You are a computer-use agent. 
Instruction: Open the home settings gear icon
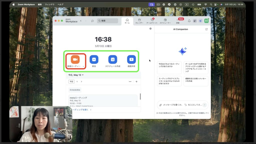click(150, 29)
